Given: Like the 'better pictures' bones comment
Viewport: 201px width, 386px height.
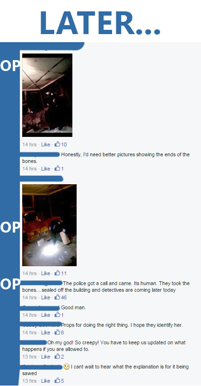Looking at the screenshot, I should coord(46,169).
